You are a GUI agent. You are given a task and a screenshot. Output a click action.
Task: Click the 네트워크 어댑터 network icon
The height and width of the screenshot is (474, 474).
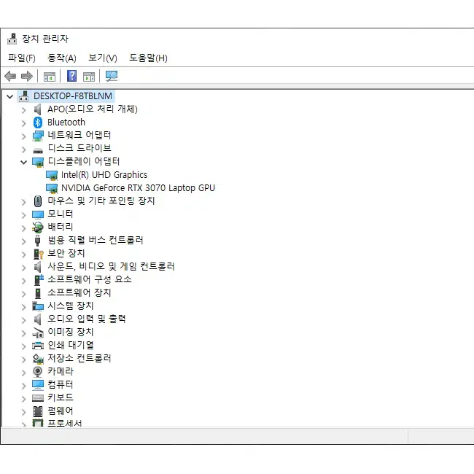[38, 136]
